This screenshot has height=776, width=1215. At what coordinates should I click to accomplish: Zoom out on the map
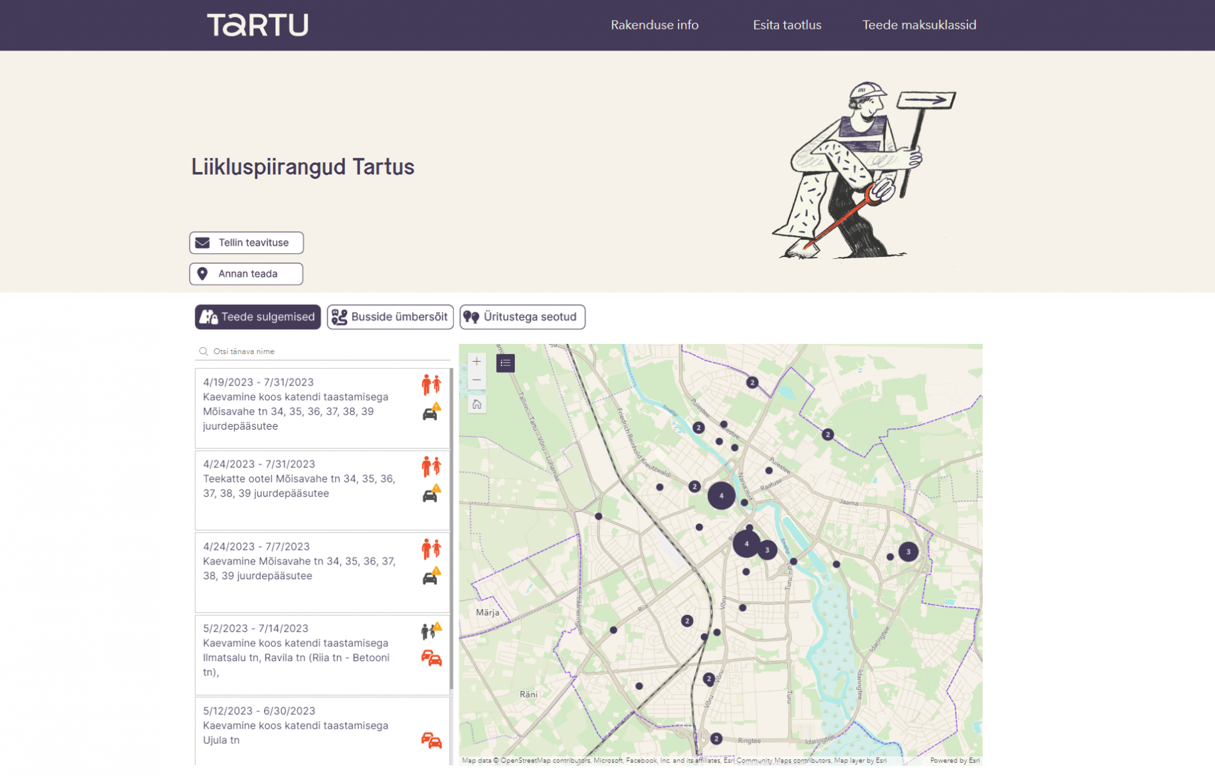point(476,380)
